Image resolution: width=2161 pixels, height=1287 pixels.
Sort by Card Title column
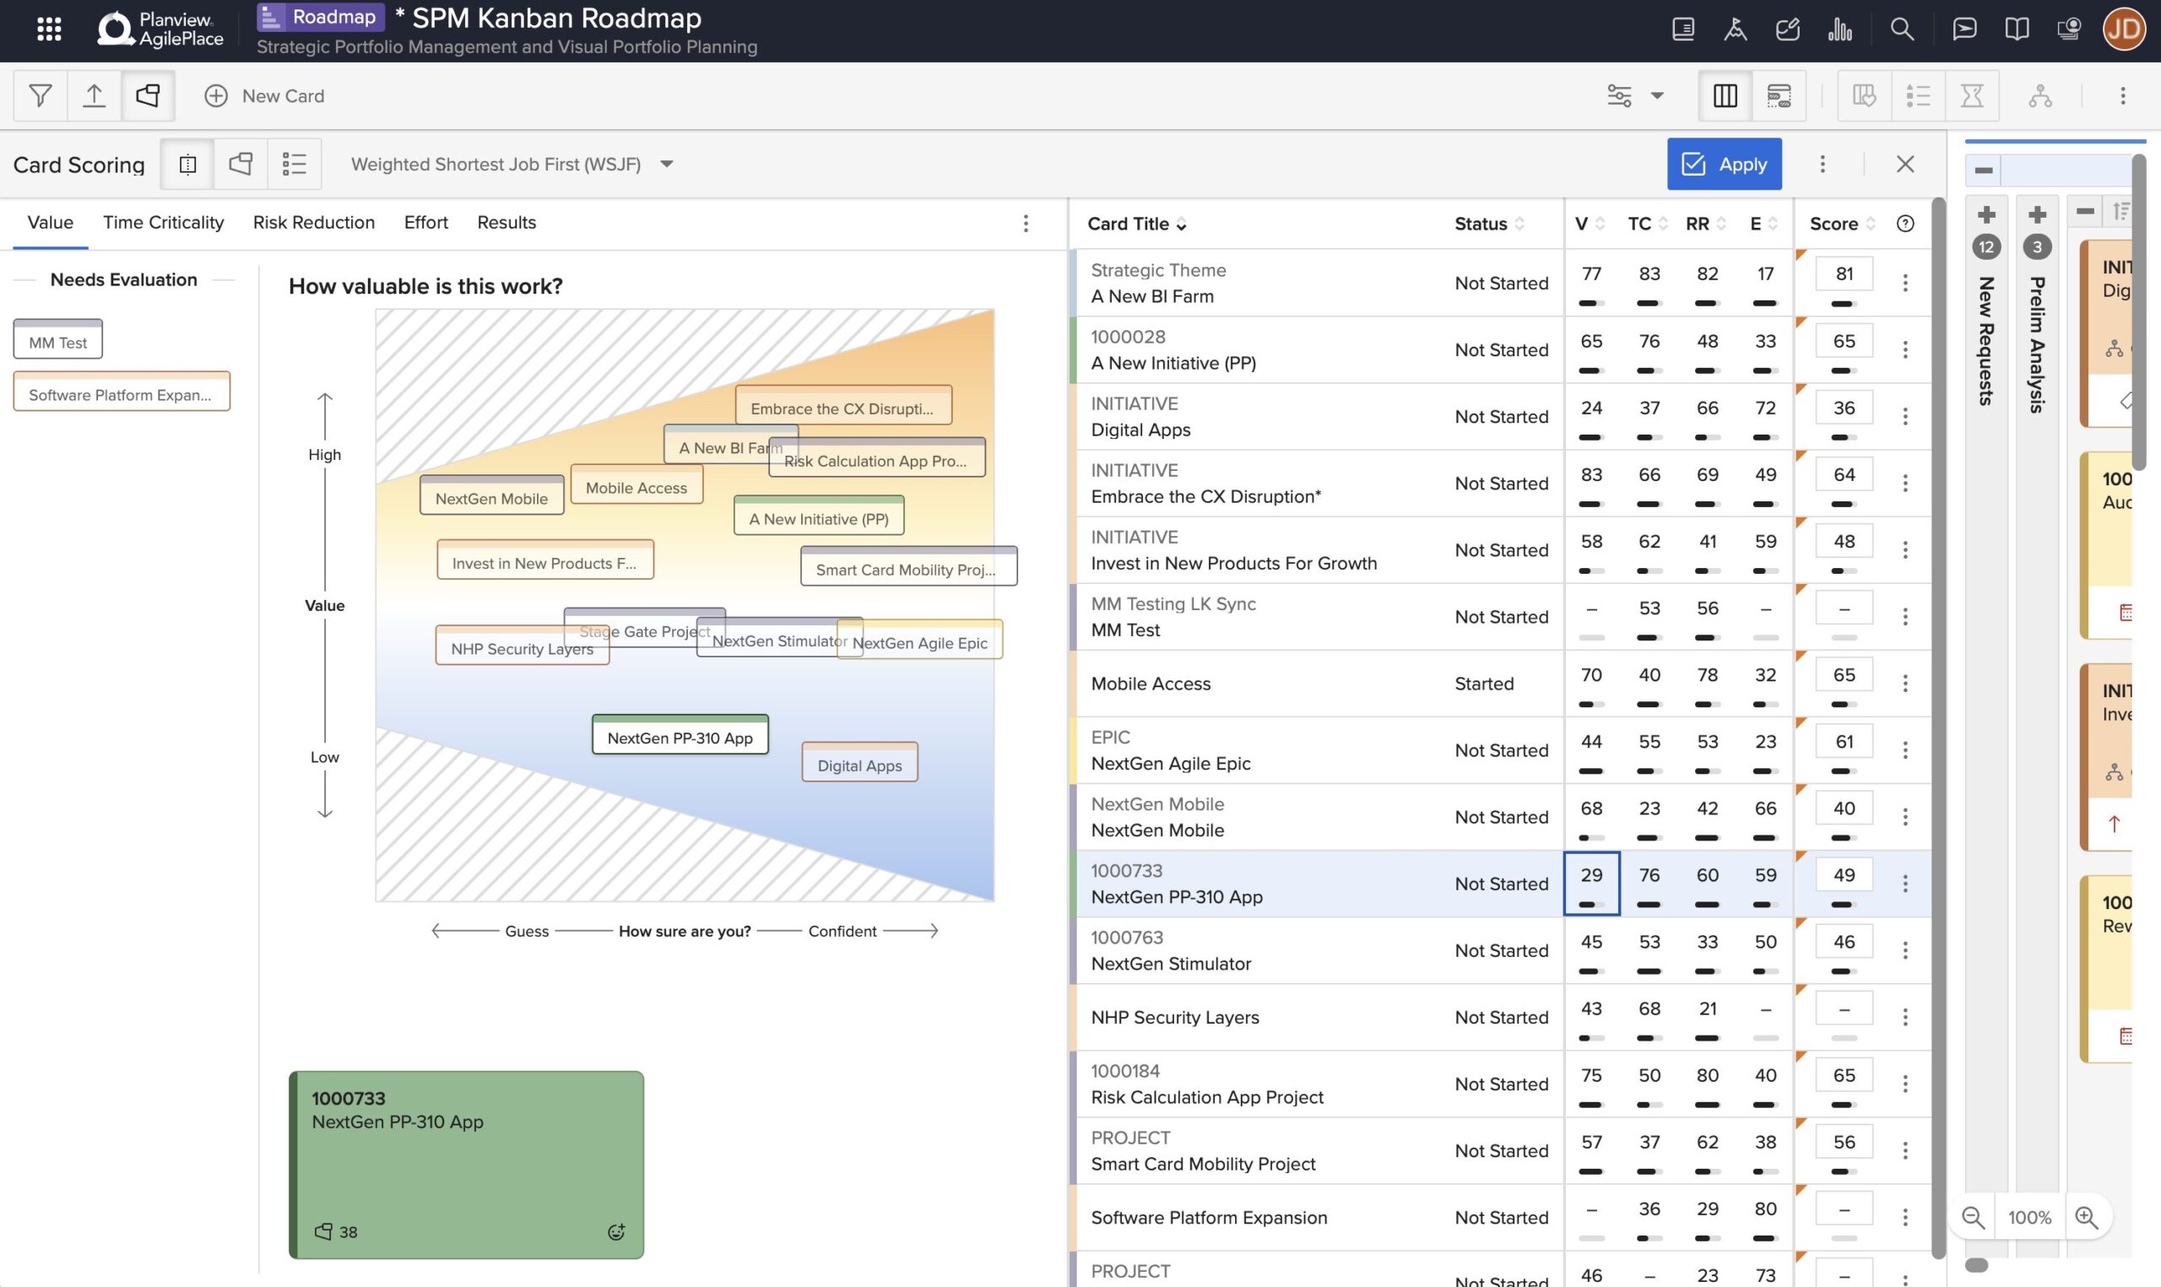pos(1136,224)
